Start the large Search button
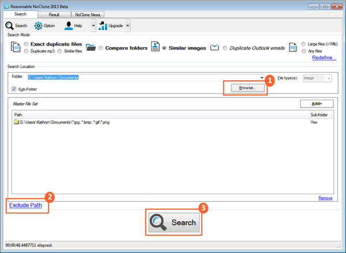 pos(174,222)
